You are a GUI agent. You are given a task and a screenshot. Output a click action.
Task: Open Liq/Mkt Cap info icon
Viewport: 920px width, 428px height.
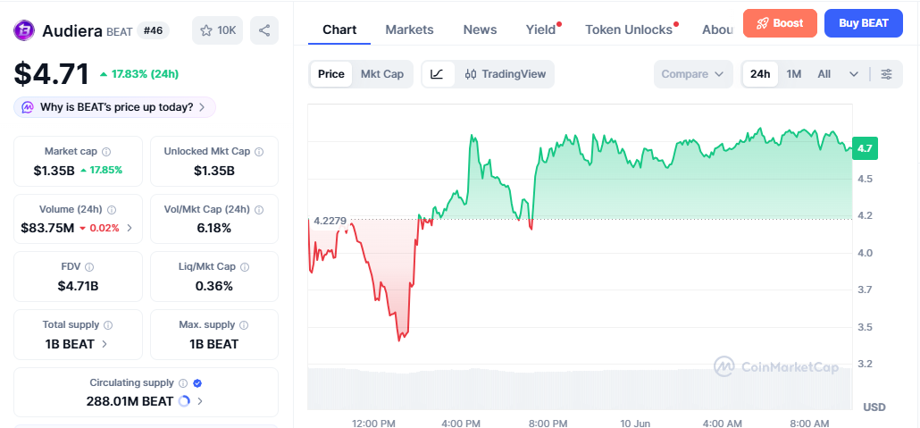(245, 267)
